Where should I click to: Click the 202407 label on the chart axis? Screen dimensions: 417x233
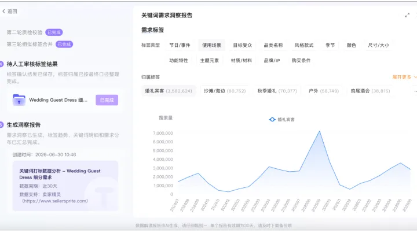[x=174, y=205]
